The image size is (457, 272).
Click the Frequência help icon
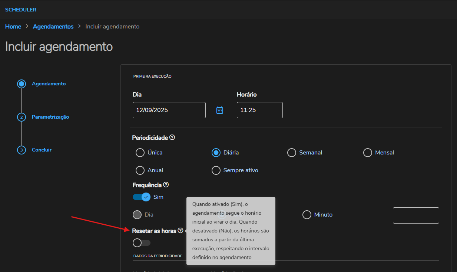tap(166, 185)
